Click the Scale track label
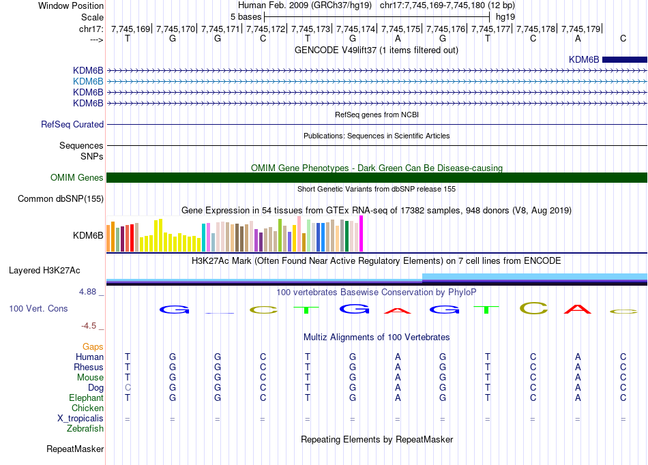Image resolution: width=648 pixels, height=465 pixels. pos(92,17)
